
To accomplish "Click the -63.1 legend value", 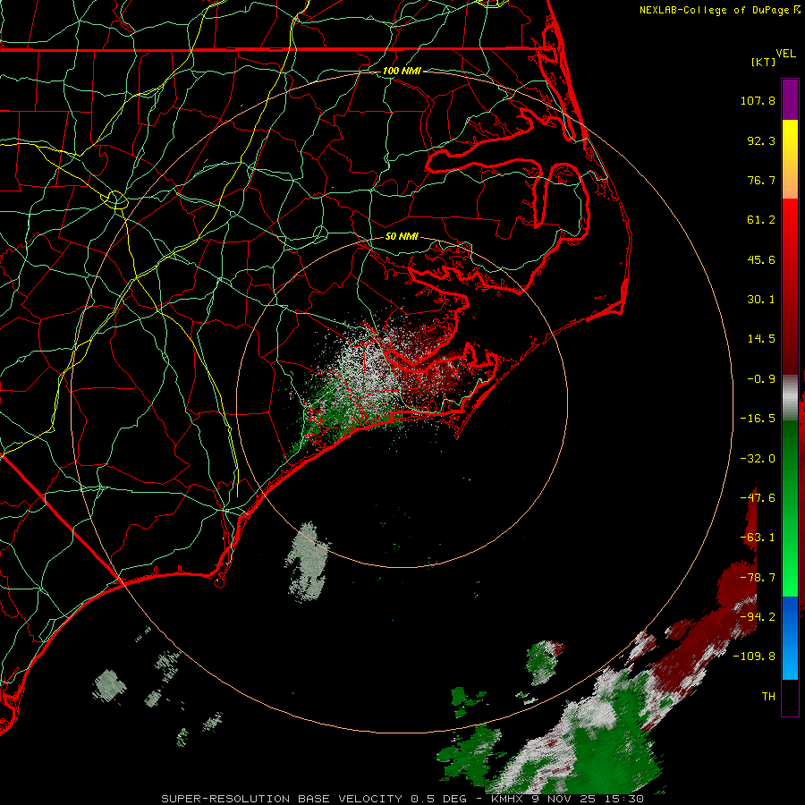I will point(758,538).
